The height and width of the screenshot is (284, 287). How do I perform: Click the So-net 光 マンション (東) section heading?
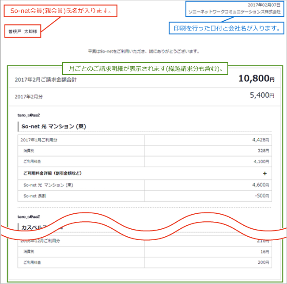[x=53, y=126]
